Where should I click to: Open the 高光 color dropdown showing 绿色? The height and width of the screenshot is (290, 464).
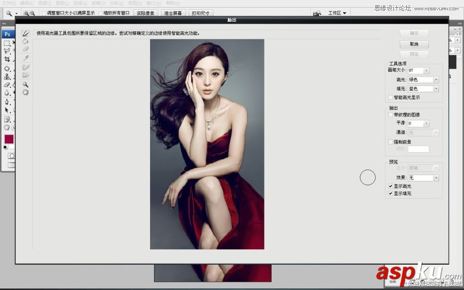pos(423,79)
